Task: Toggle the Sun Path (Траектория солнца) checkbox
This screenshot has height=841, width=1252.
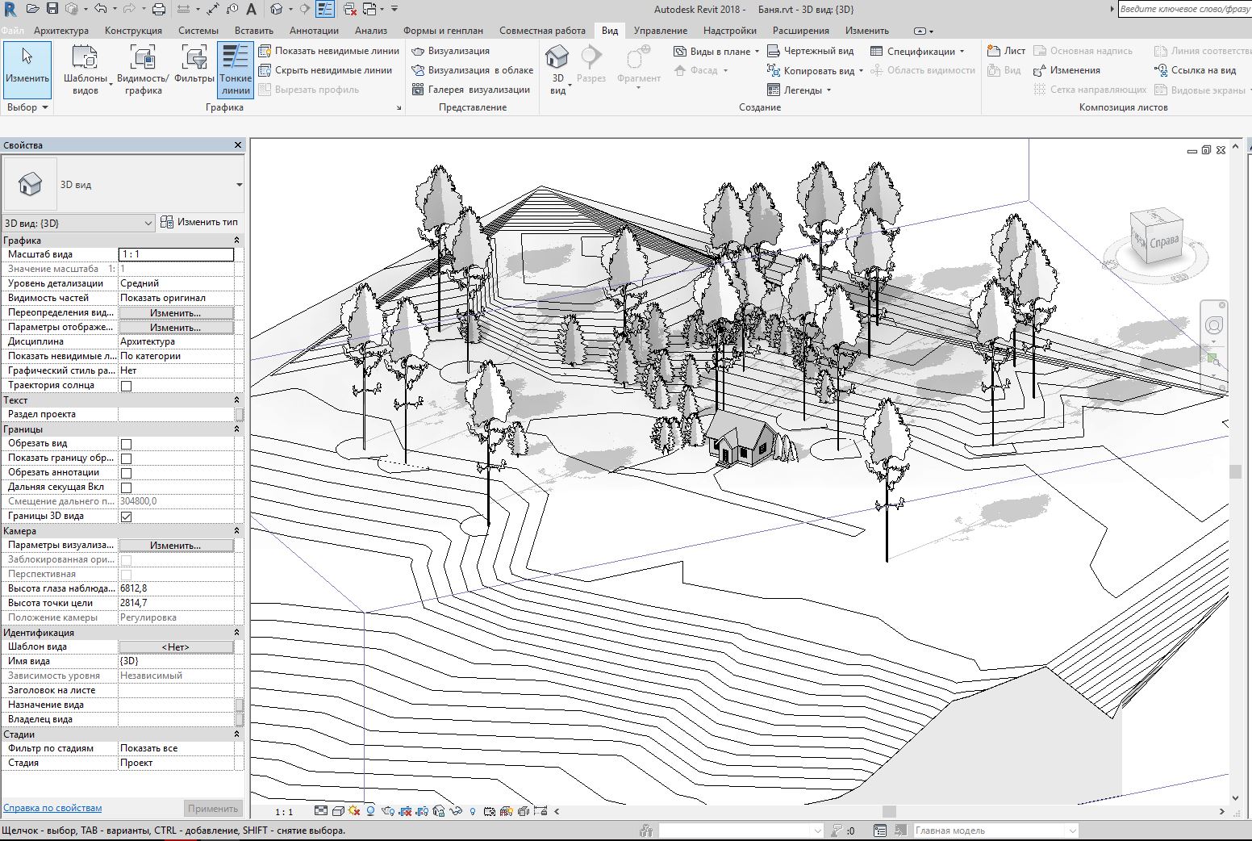Action: point(126,386)
